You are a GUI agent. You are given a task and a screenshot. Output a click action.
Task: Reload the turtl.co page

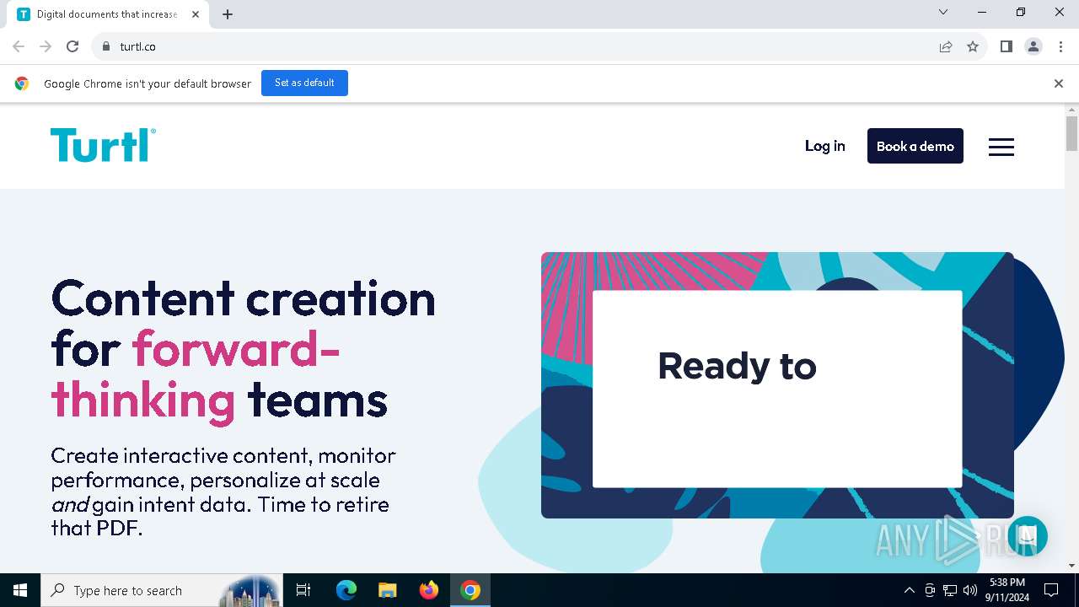click(x=72, y=46)
